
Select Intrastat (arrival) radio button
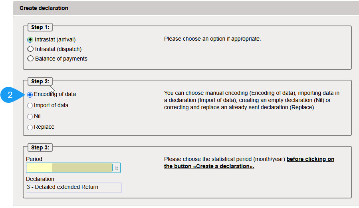(30, 40)
